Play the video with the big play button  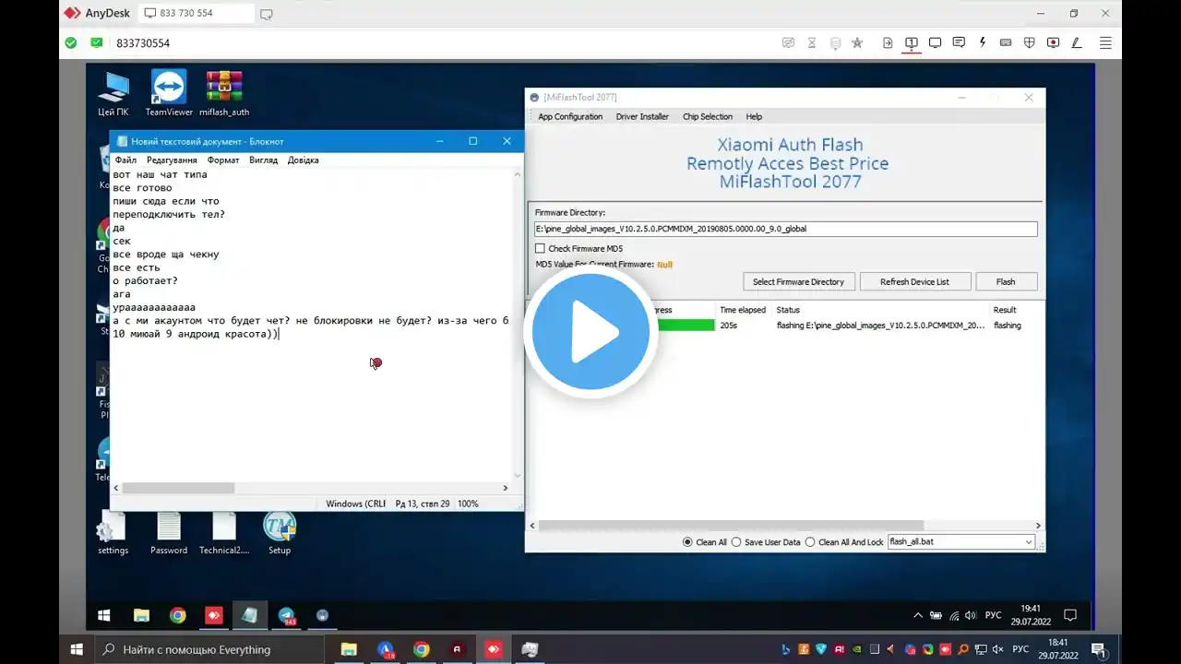[x=590, y=333]
